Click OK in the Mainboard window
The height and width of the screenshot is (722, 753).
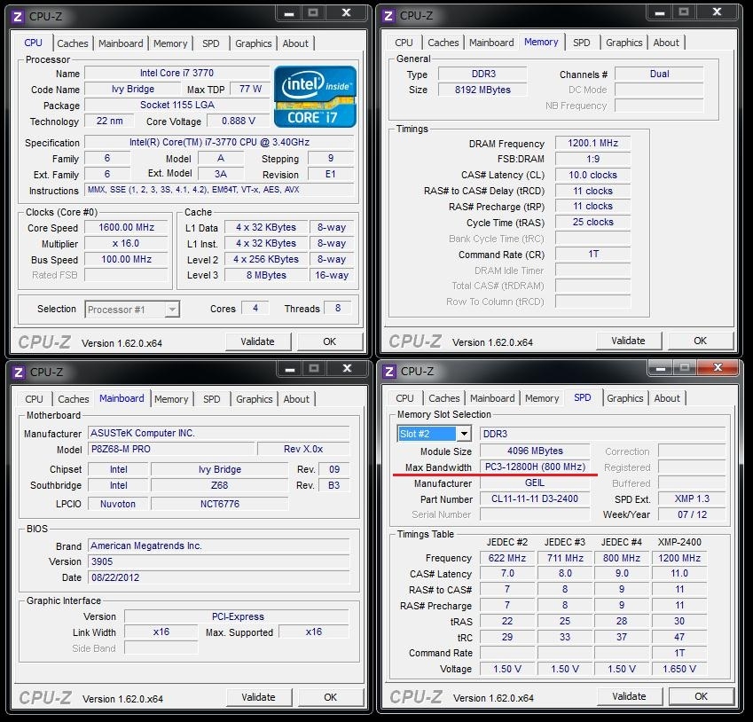tap(331, 697)
